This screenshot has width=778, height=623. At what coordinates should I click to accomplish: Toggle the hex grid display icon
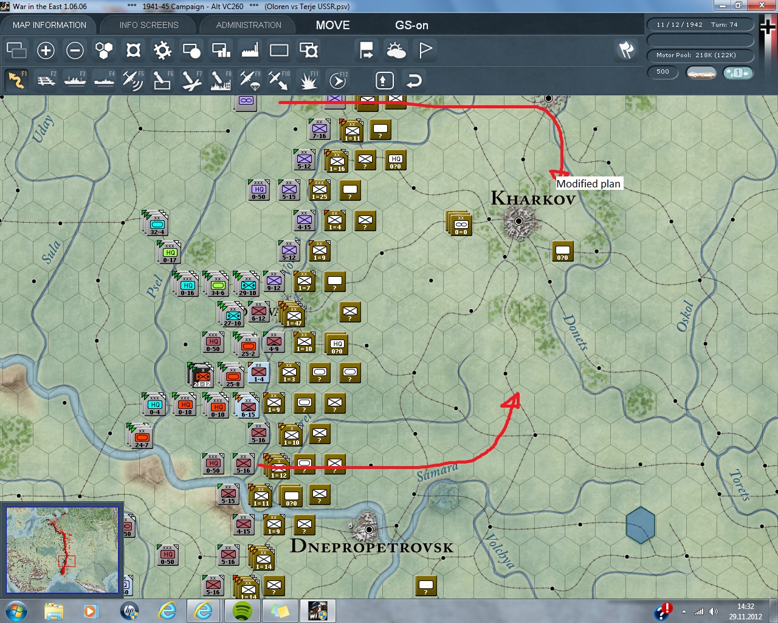(104, 50)
